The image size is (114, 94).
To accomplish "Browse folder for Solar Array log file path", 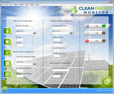I will [x=35, y=33].
